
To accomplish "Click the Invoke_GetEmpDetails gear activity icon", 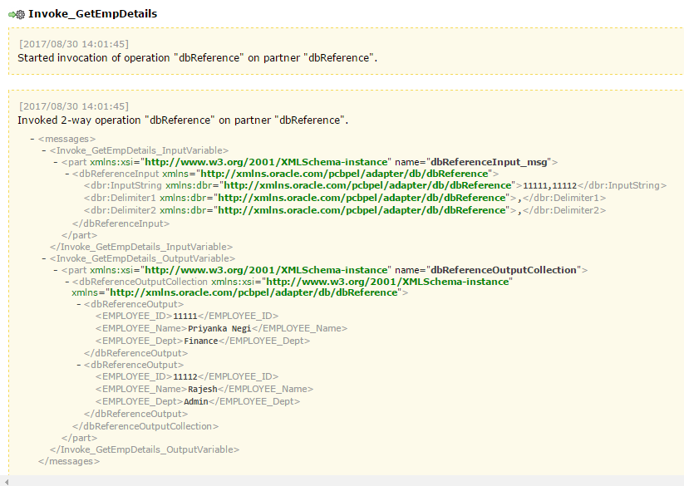I will (21, 13).
